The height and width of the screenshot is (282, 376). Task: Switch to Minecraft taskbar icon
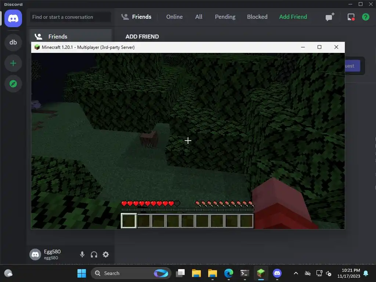click(261, 273)
